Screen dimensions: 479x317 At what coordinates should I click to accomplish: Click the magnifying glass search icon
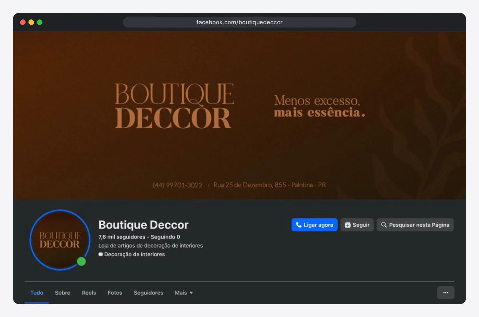[384, 225]
